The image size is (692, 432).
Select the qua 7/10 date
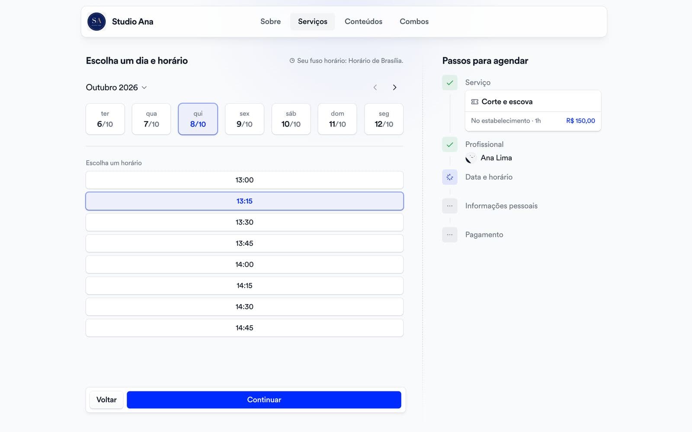151,119
